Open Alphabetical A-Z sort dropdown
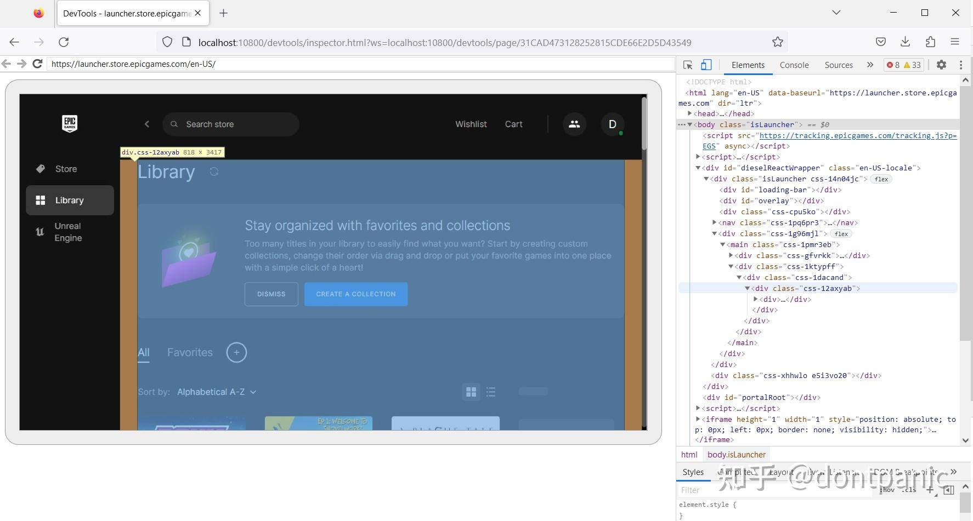The width and height of the screenshot is (973, 521). point(217,392)
